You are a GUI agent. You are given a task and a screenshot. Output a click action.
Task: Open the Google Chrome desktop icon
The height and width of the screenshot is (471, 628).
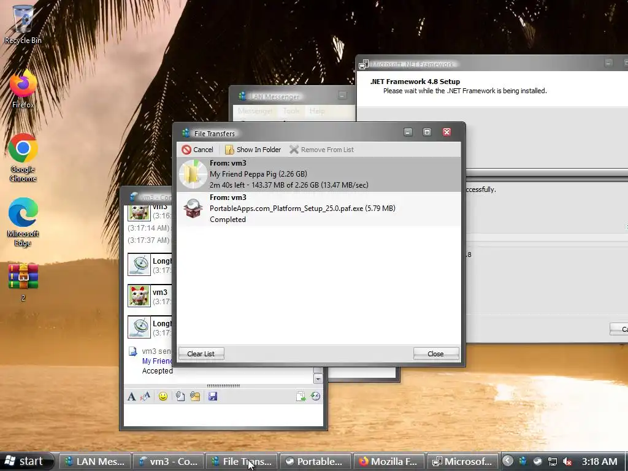pyautogui.click(x=23, y=158)
